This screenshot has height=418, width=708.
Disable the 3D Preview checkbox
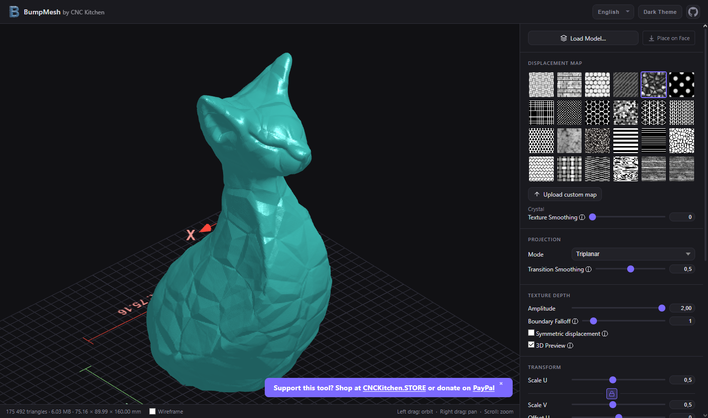[531, 345]
